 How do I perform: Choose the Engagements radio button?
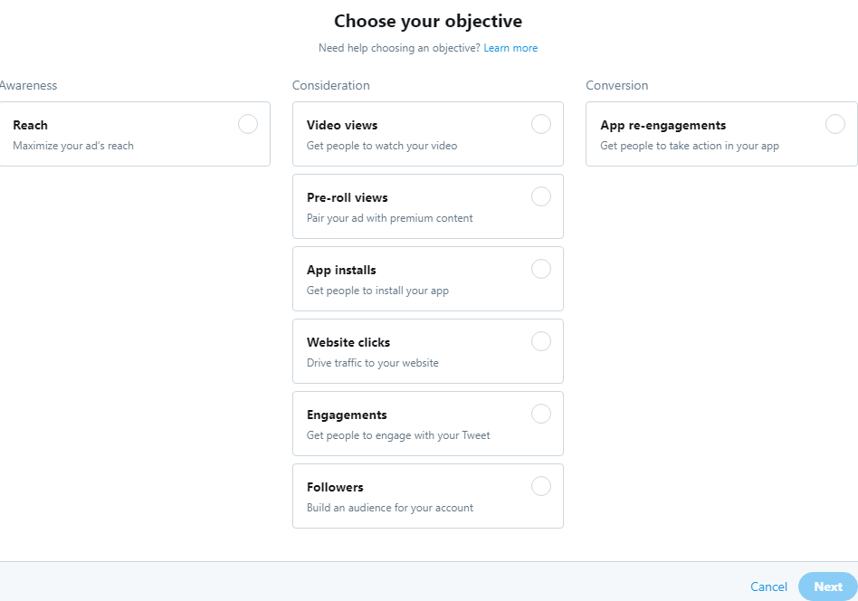tap(541, 414)
